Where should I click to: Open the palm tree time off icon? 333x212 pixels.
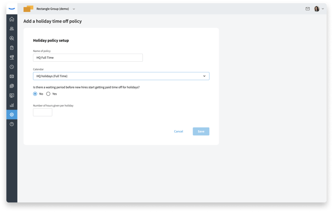[x=12, y=57]
